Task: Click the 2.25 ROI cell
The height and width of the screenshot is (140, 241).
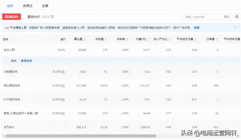Action: coord(168,50)
